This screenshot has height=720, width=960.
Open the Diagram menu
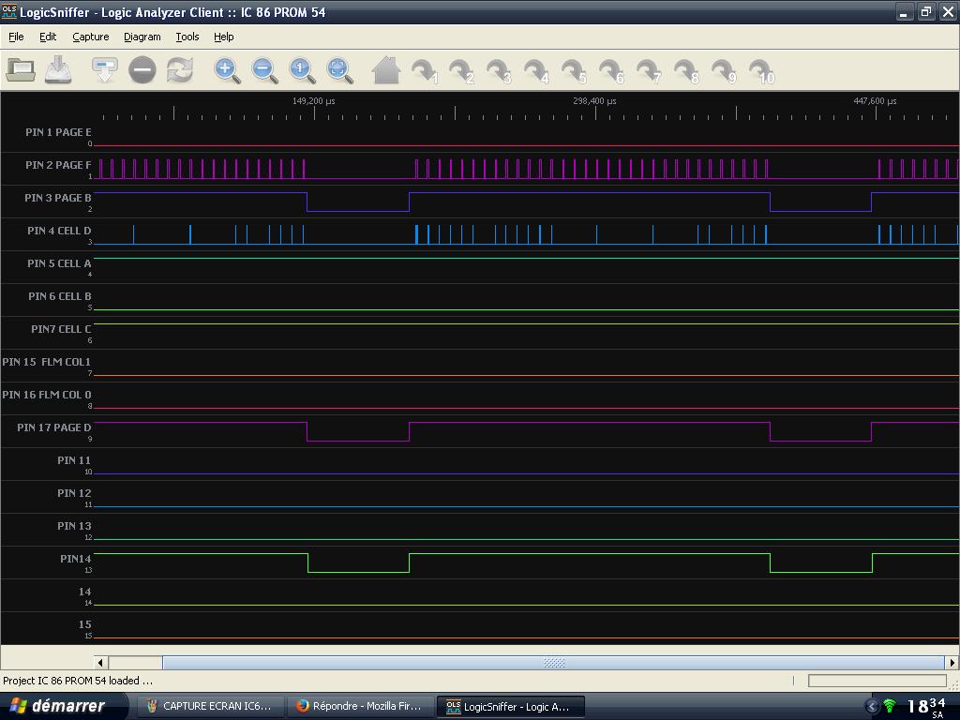[142, 37]
